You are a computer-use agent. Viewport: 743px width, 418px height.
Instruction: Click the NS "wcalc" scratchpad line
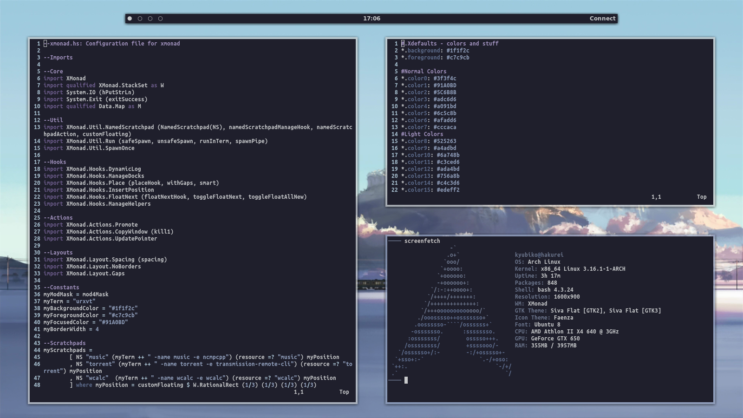click(x=203, y=378)
